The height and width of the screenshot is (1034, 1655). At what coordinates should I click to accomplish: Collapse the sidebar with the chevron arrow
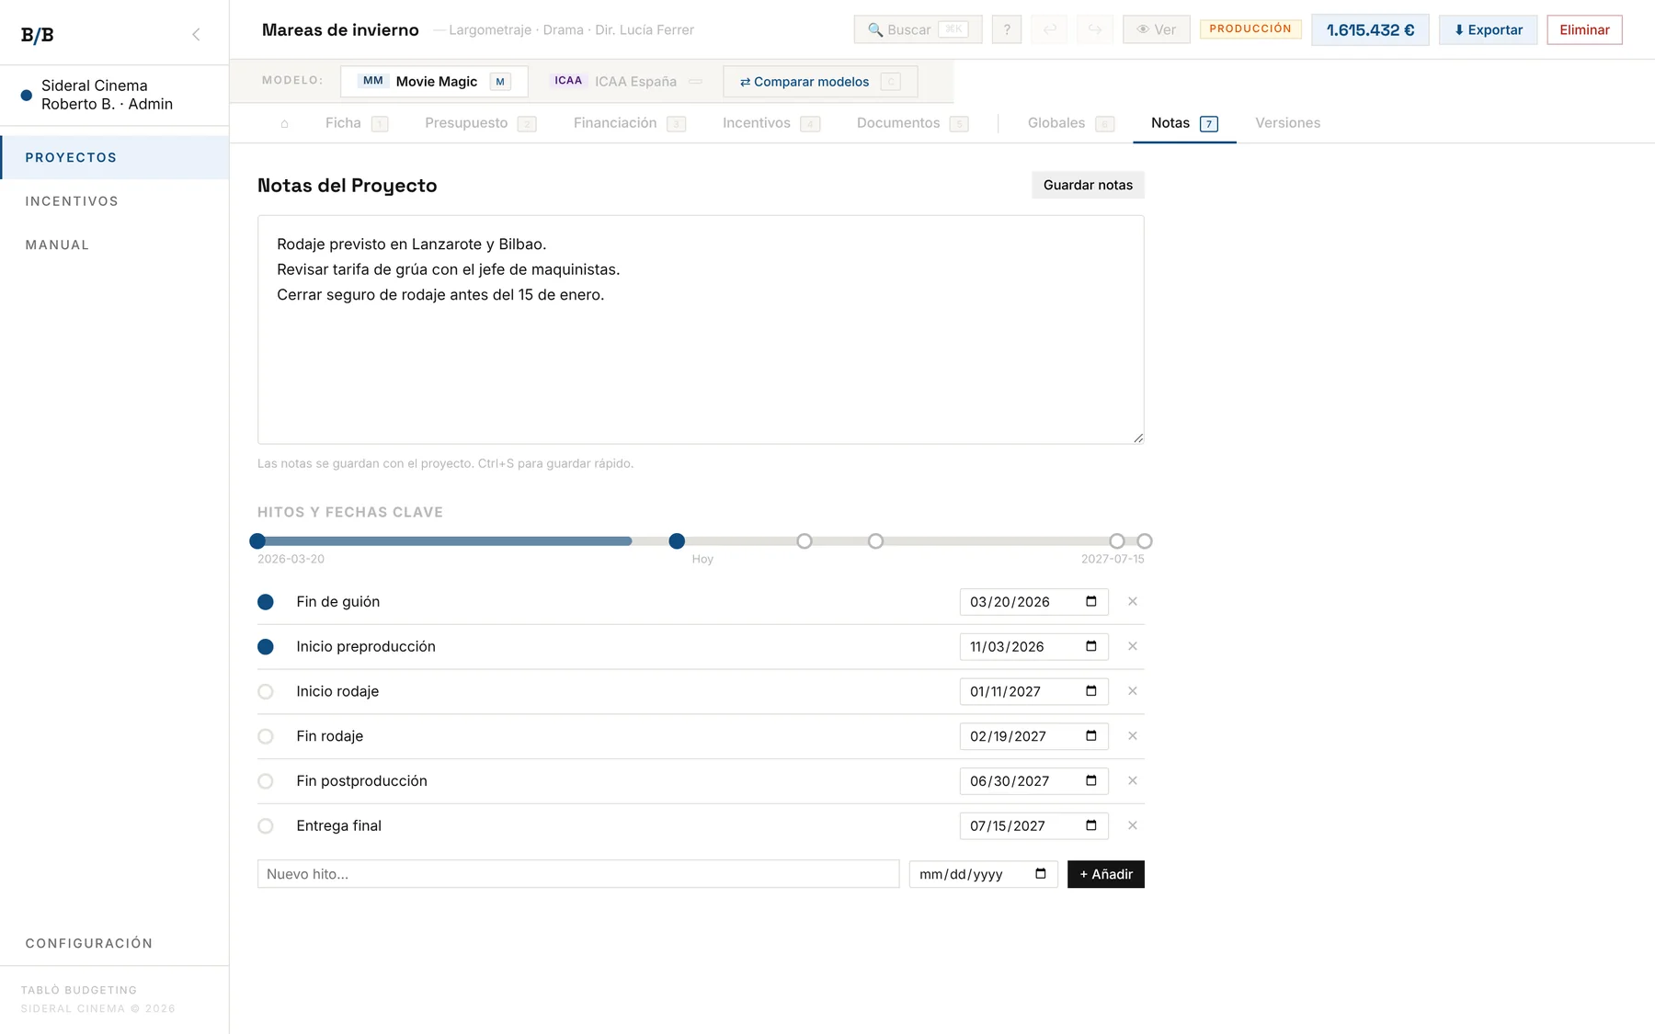click(x=196, y=34)
